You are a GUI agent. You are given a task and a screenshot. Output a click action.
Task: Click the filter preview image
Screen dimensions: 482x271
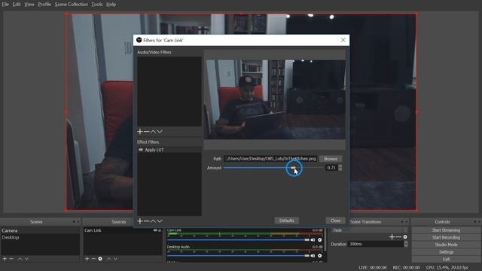[276, 99]
